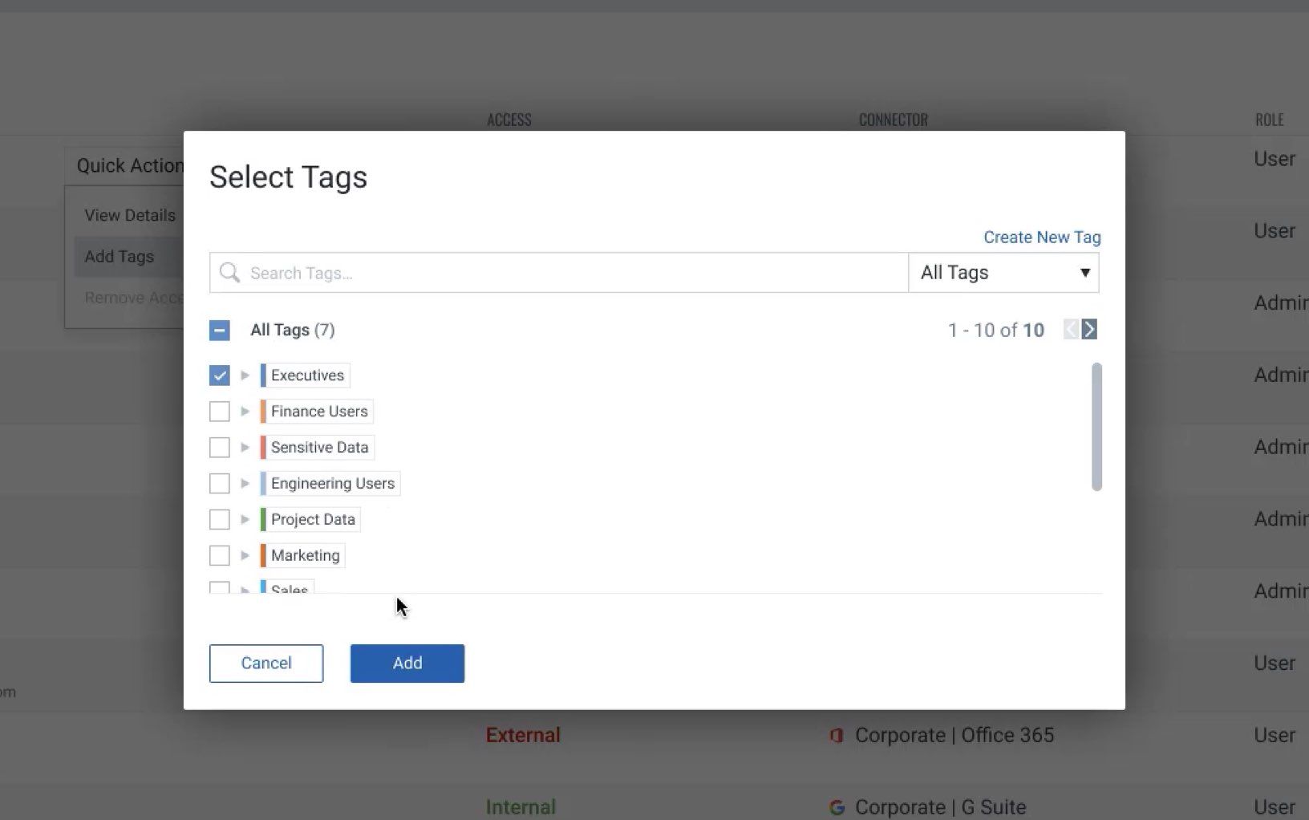Expand the Engineering Users tag

[x=245, y=483]
